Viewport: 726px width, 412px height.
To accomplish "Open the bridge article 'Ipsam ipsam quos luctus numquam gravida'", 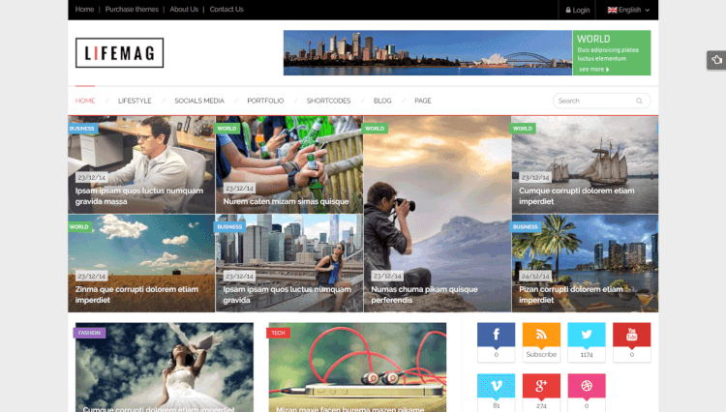I will 287,295.
